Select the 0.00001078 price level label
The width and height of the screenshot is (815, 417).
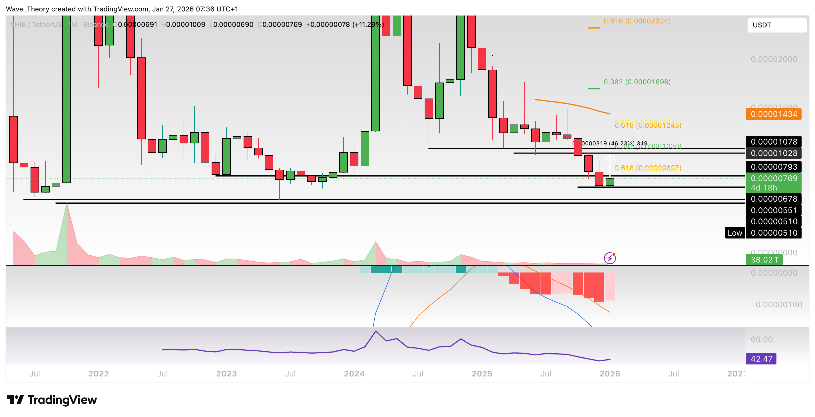click(x=773, y=142)
